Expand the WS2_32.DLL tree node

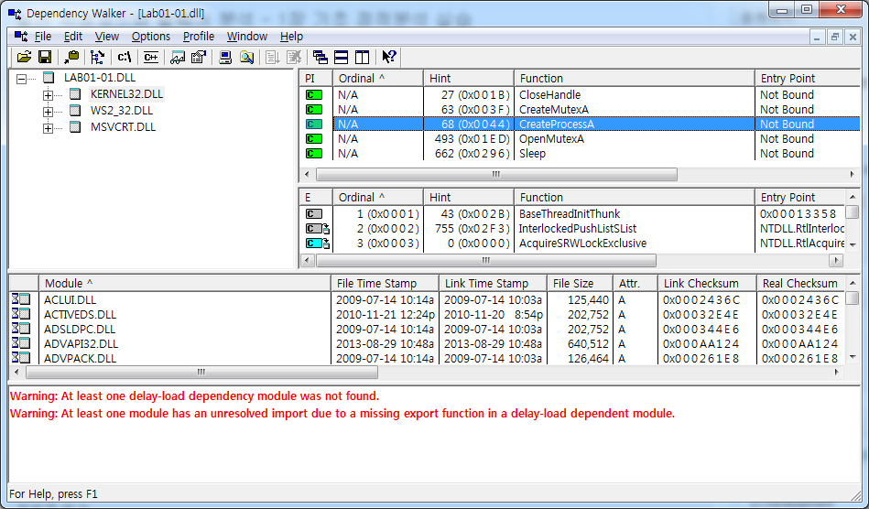pos(48,111)
